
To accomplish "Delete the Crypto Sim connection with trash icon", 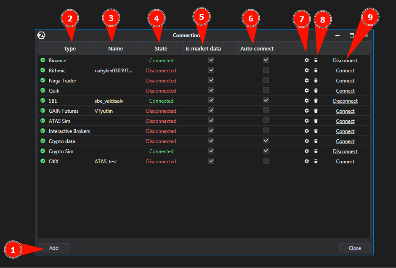I will [316, 151].
